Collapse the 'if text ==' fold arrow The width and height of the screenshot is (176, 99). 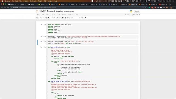pyautogui.click(x=47, y=56)
